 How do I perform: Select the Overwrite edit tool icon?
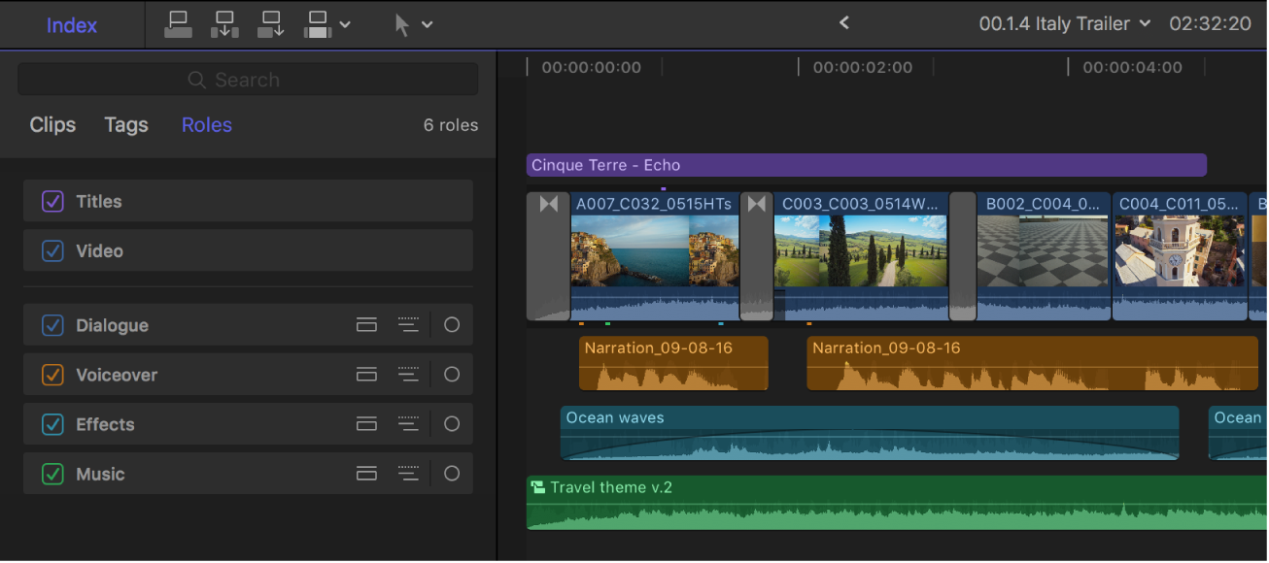[317, 23]
